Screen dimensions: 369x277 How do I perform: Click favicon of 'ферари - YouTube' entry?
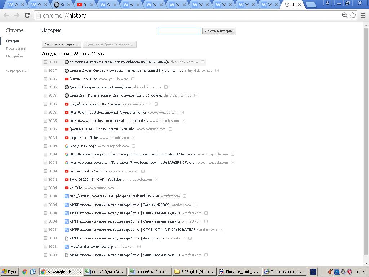[x=67, y=137]
